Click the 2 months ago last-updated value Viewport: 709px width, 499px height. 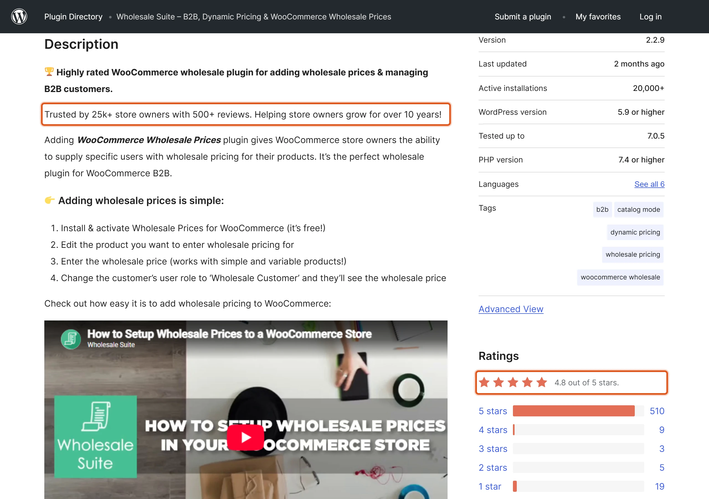point(639,64)
